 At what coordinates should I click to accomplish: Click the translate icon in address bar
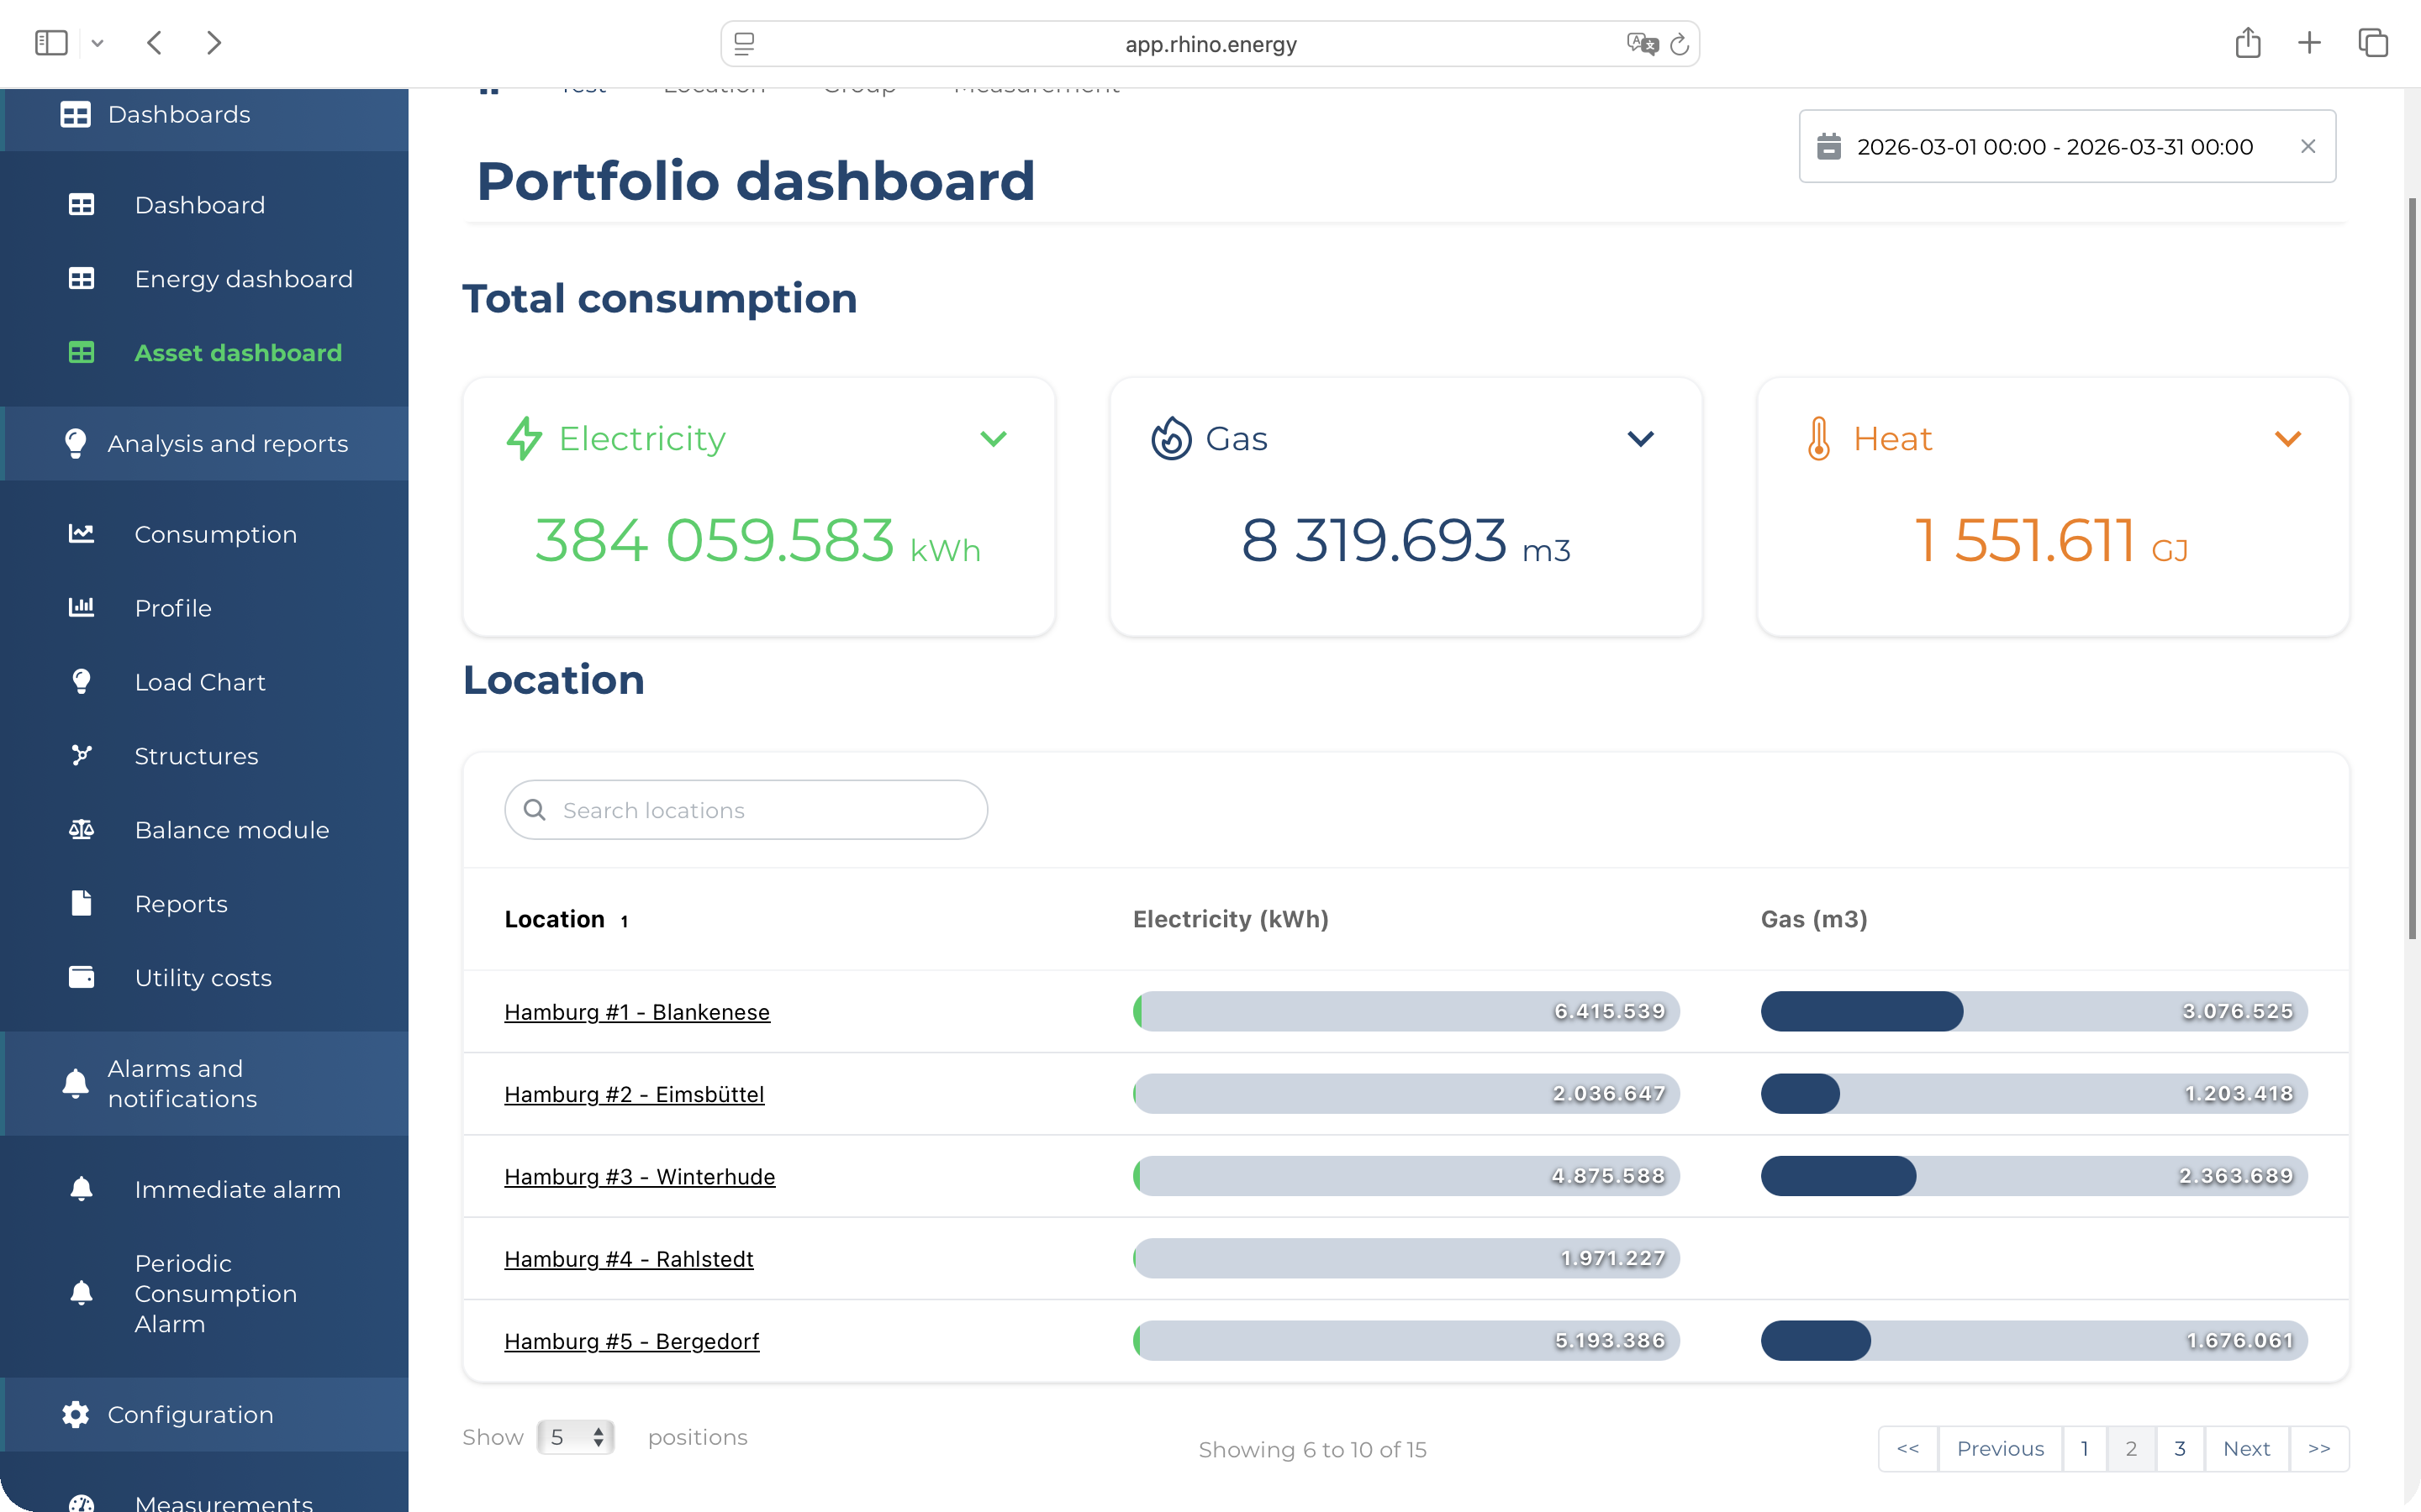pos(1642,44)
